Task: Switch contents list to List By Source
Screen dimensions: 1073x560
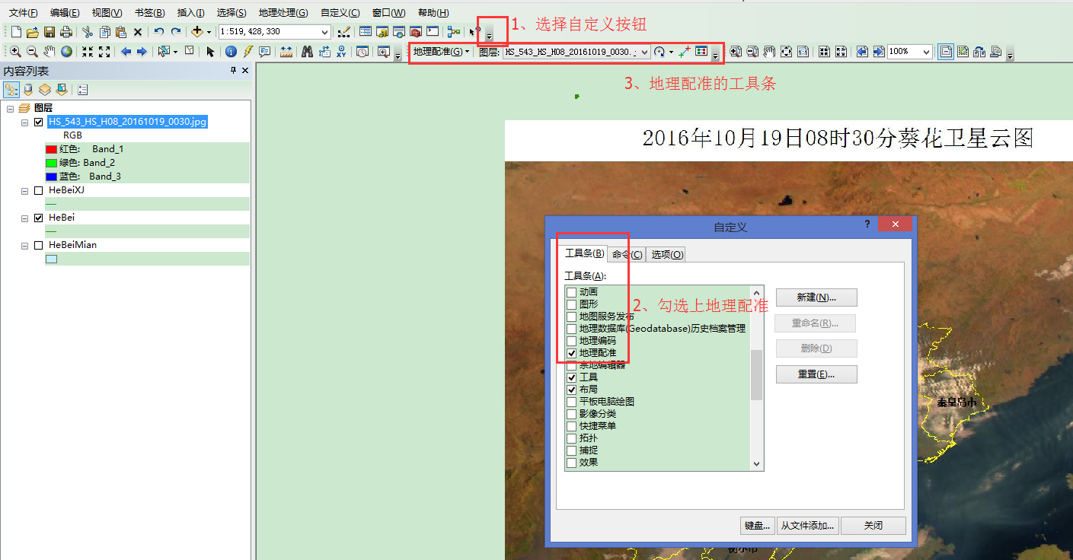Action: point(28,90)
